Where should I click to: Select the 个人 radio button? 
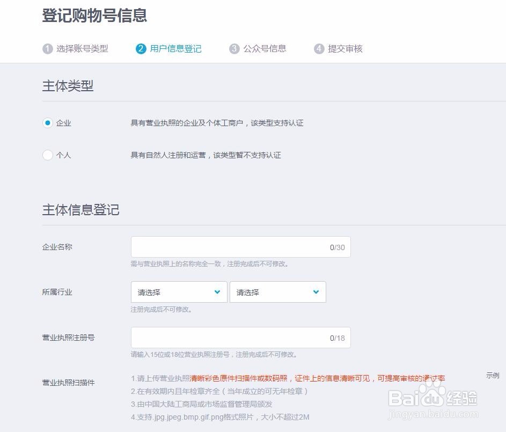[47, 155]
